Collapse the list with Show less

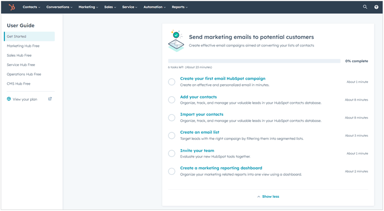[x=268, y=196]
